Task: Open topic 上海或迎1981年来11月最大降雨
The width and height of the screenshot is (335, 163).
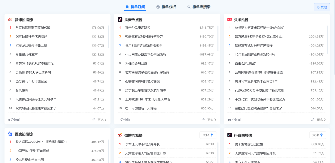Action: point(148,99)
